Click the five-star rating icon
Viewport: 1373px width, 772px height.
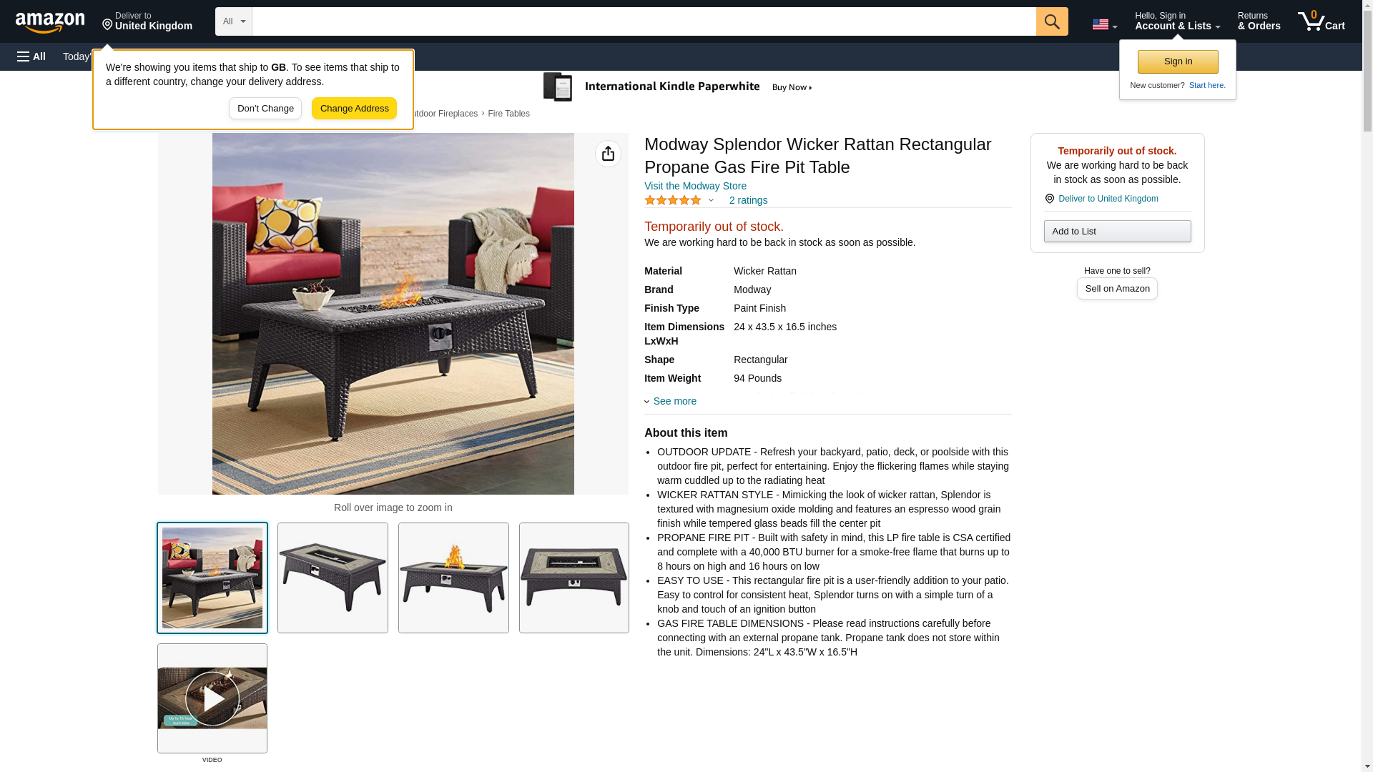673,201
